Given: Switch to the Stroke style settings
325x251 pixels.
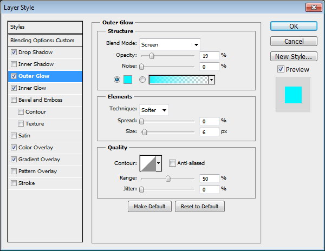Looking at the screenshot, I should click(27, 183).
